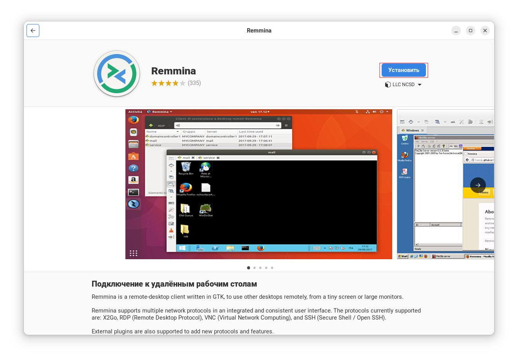Switch to the third carousel dot

tap(260, 268)
